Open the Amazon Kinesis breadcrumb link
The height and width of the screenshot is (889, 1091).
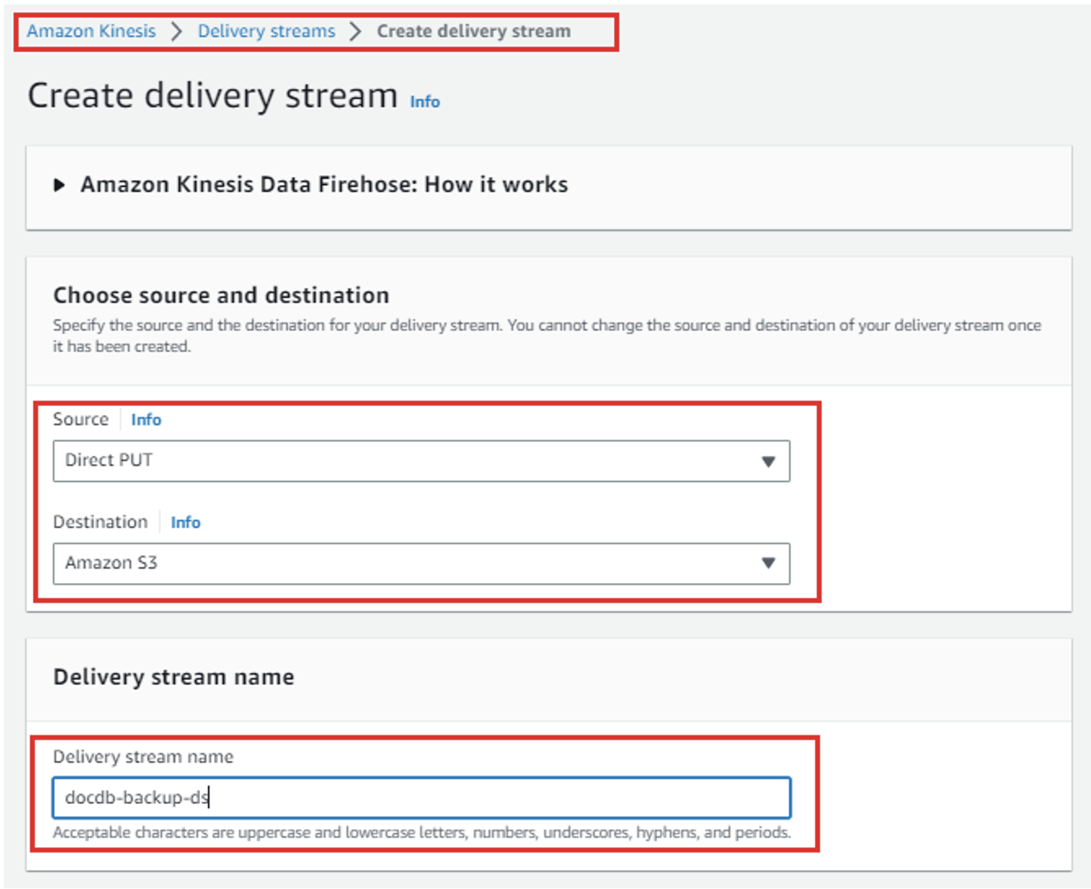coord(91,31)
